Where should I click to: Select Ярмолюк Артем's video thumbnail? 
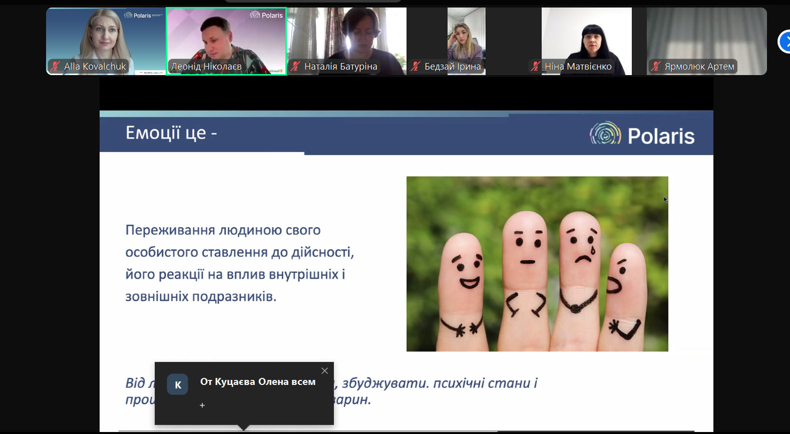click(706, 41)
